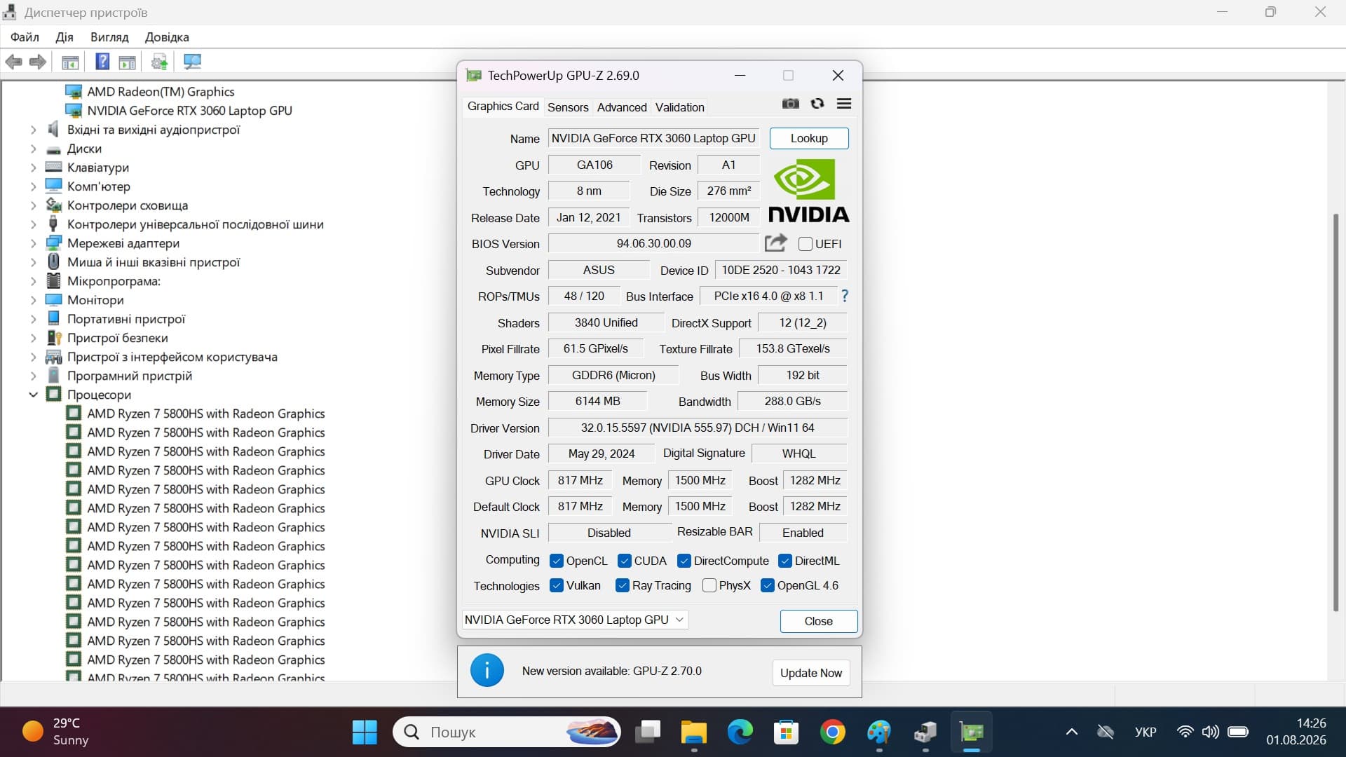The width and height of the screenshot is (1346, 757).
Task: Expand the Мережеві адаптери node
Action: point(33,243)
